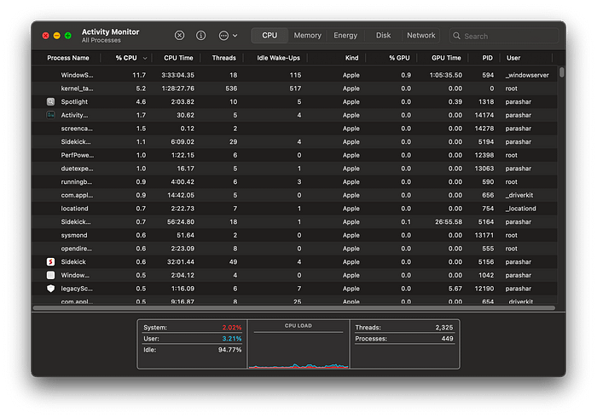Select the WindowS... process row
The image size is (597, 418).
(295, 75)
